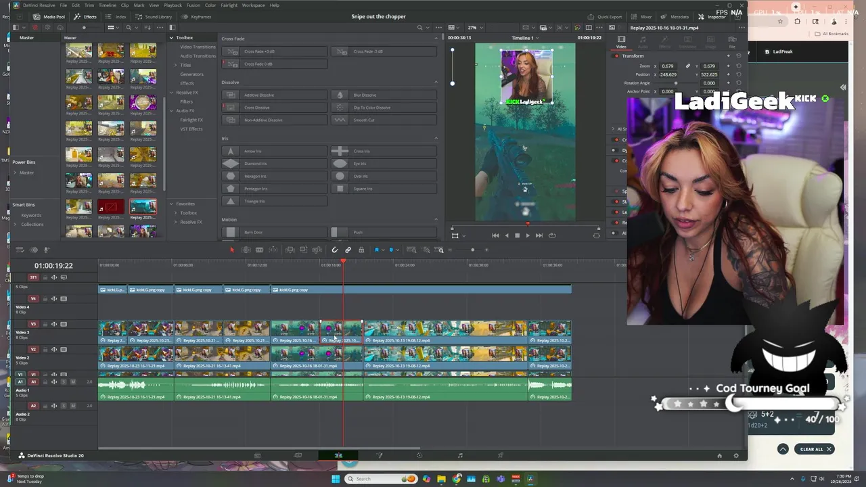Toggle the Transform section enable switch
The image size is (866, 487).
pos(616,56)
